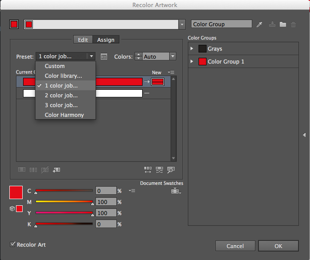Viewport: 310px width, 260px height.
Task: Select the Color Group 1 red swatch
Action: (202, 61)
